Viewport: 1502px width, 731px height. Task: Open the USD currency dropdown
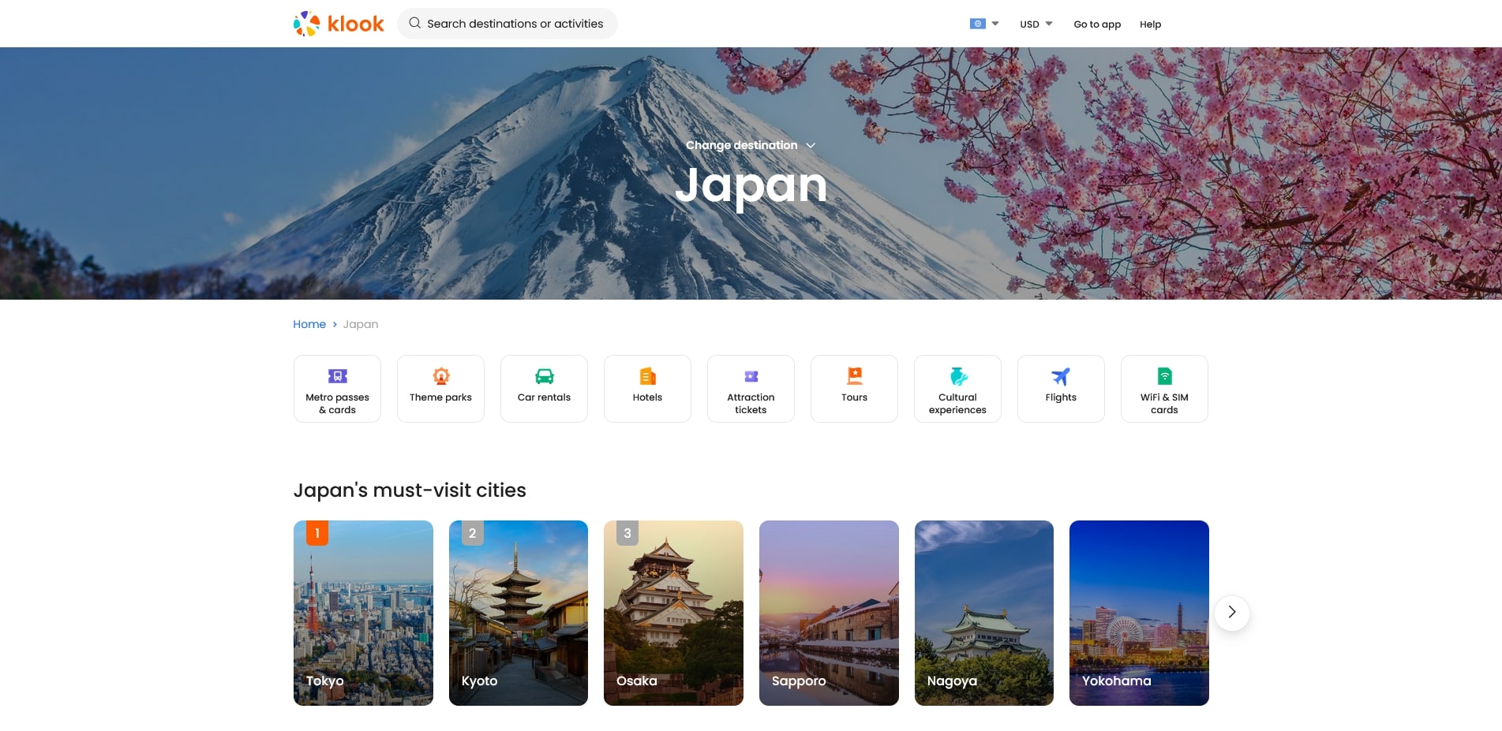(x=1036, y=24)
